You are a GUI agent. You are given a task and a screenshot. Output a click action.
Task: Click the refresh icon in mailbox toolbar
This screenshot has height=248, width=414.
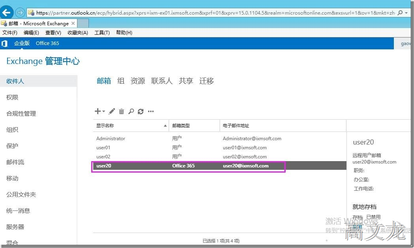141,111
